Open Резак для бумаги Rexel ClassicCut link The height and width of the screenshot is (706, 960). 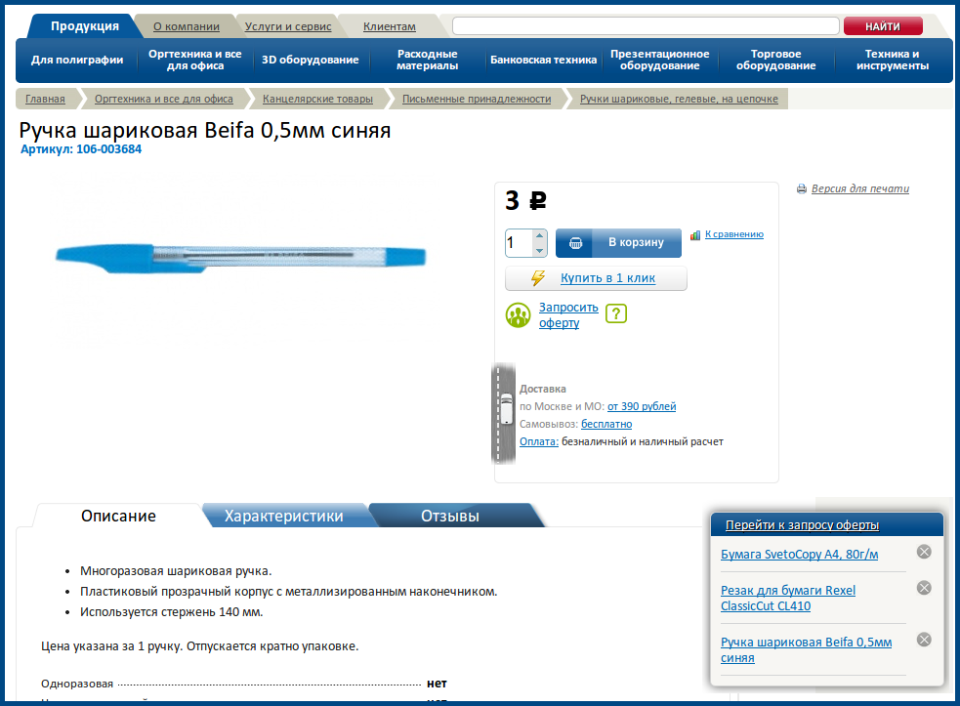pos(788,599)
